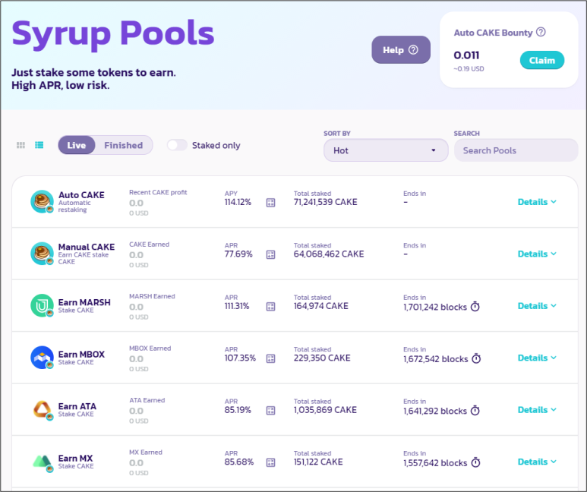The width and height of the screenshot is (587, 492).
Task: Focus the Search Pools input field
Action: point(516,150)
